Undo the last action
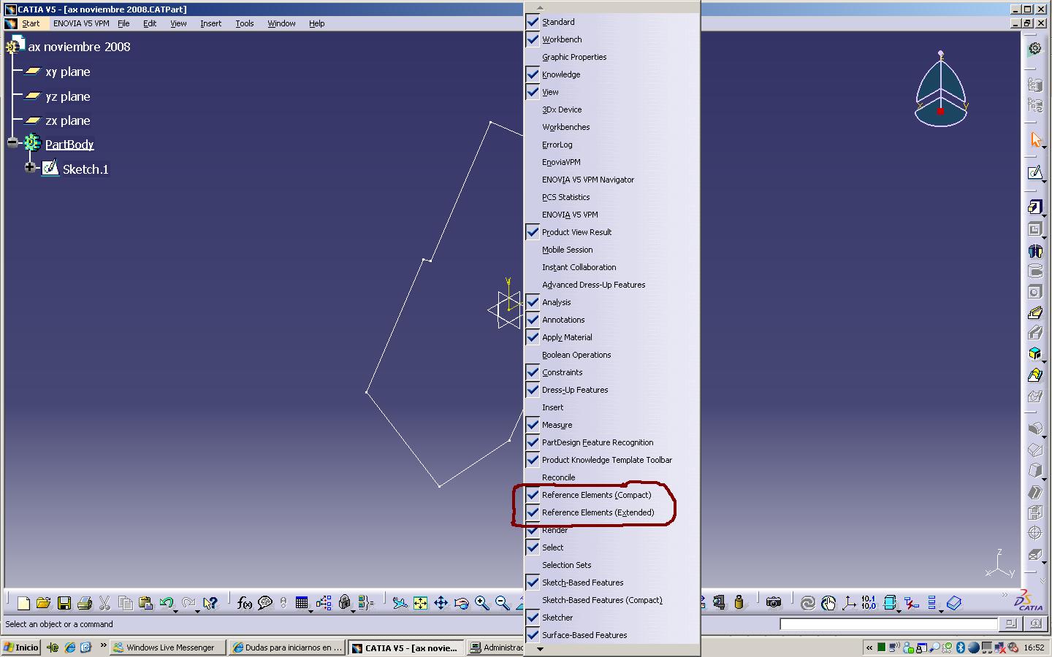Screen dimensions: 1052x657 [166, 603]
